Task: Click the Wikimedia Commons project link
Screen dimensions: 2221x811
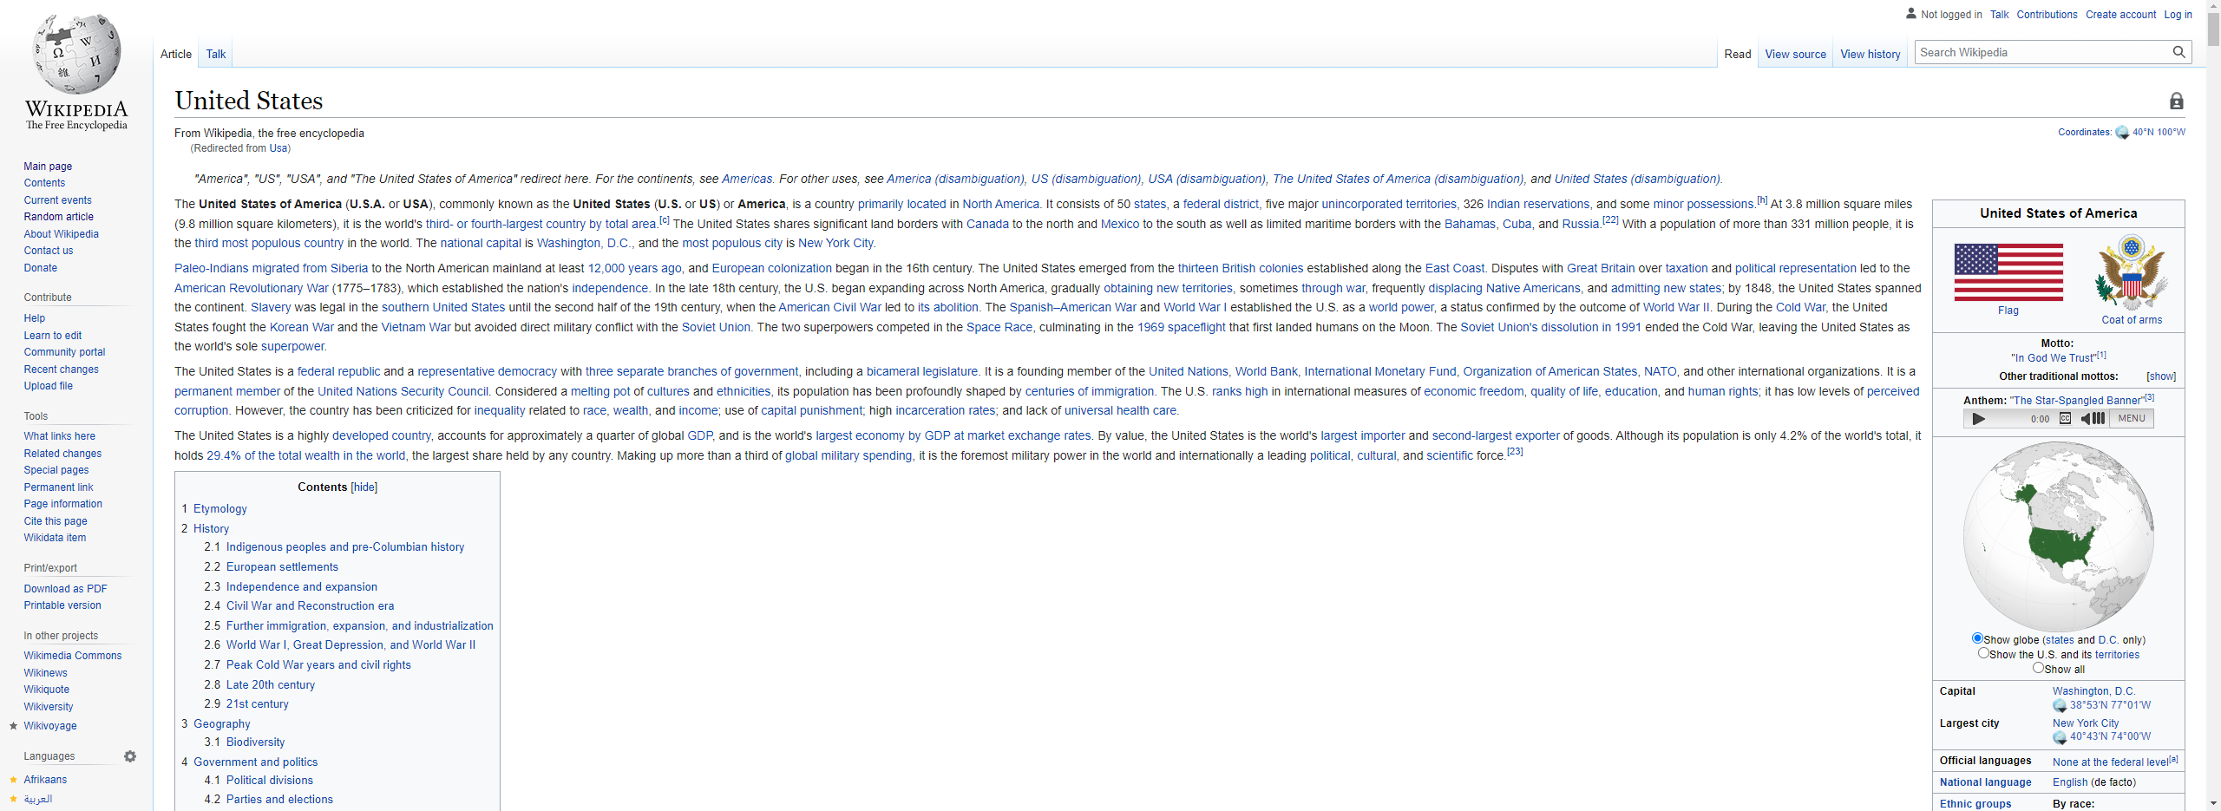Action: tap(73, 656)
